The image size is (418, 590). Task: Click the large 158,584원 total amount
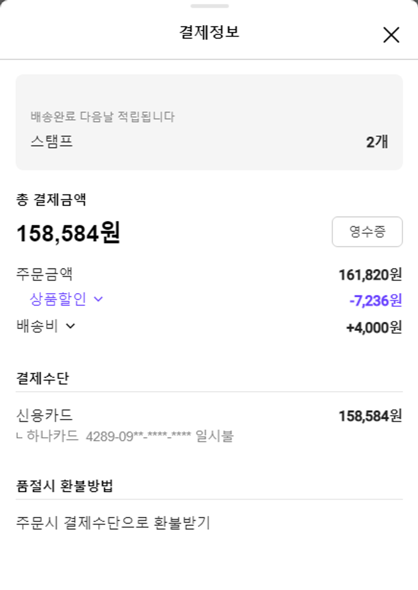tap(68, 233)
